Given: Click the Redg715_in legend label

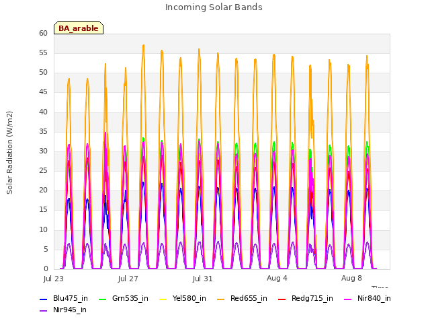Looking at the screenshot, I should 312,298.
